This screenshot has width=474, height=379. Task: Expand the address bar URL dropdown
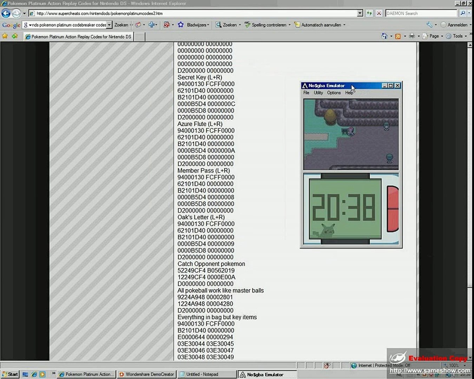tap(360, 13)
